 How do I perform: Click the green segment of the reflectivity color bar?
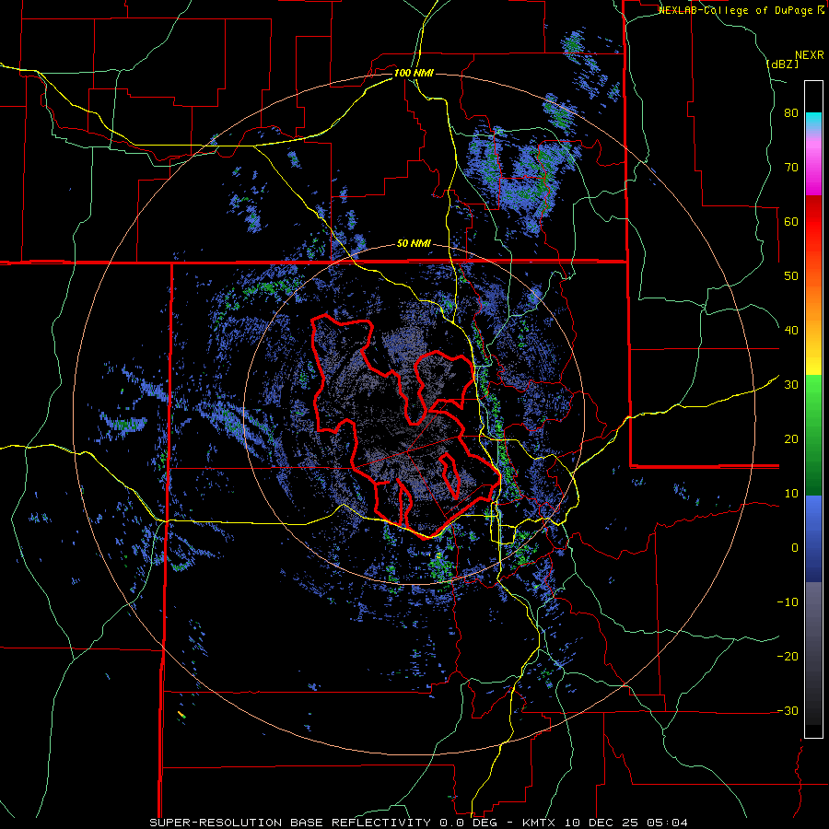click(813, 435)
